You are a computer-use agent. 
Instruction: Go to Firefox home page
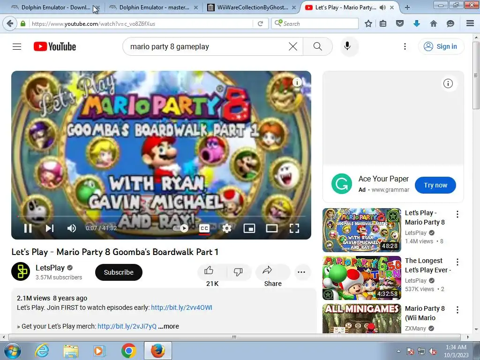434,23
